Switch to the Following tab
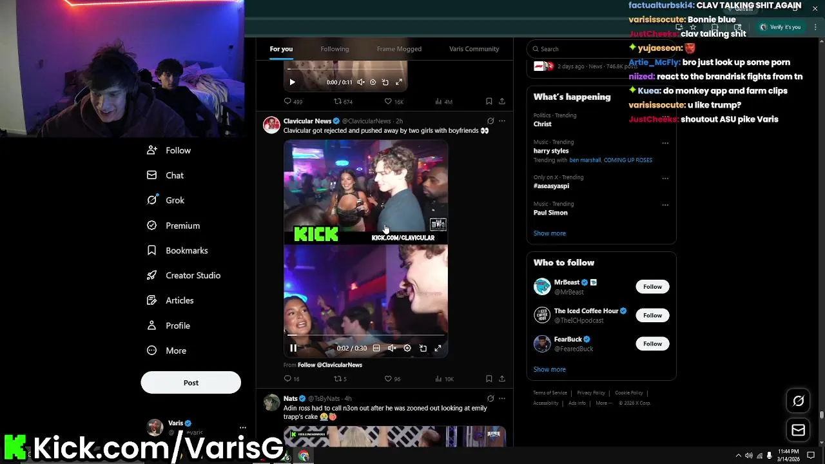 pos(335,49)
